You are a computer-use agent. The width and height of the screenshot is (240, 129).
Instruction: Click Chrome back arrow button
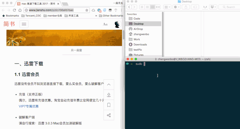tap(3, 10)
